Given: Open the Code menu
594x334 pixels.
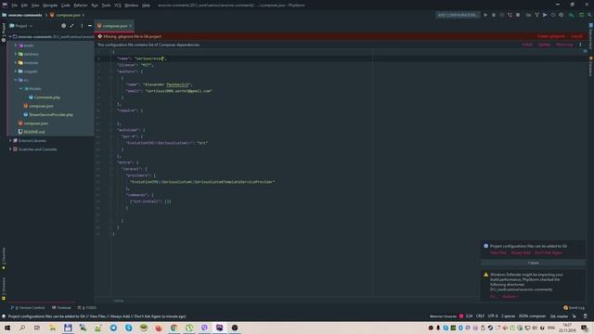Looking at the screenshot, I should pos(66,6).
